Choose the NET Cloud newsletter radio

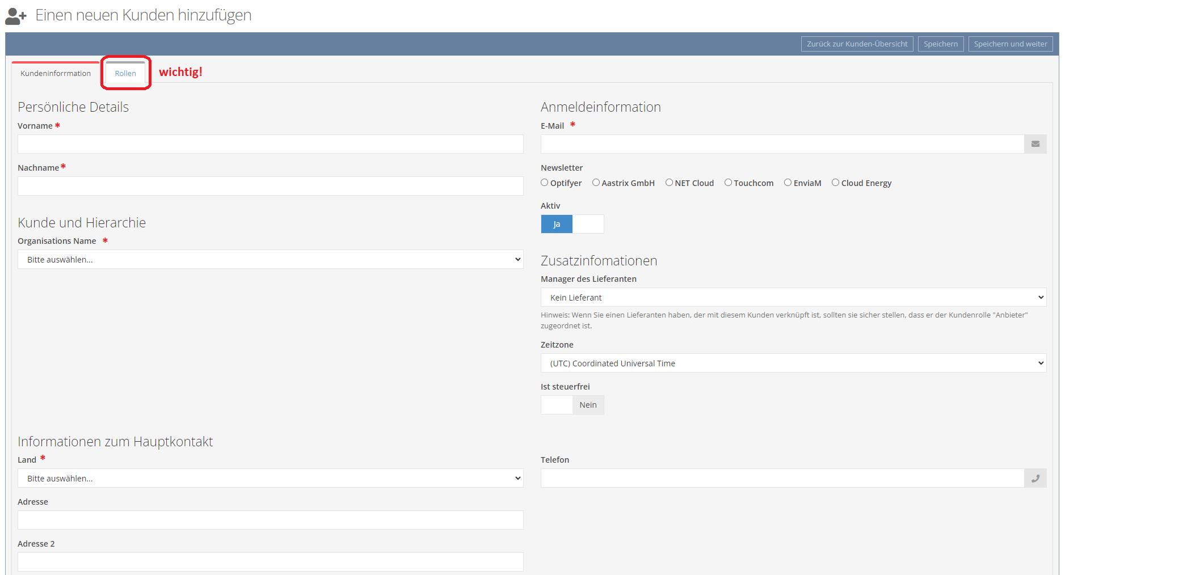(669, 183)
